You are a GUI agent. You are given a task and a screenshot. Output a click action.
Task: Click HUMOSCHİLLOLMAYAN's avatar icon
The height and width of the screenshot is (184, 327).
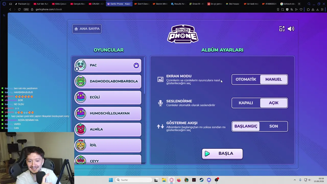coord(81,113)
